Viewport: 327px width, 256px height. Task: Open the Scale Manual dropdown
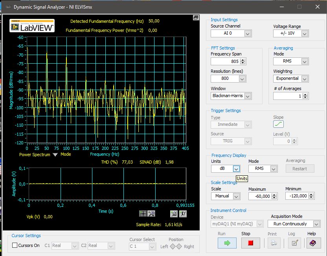click(x=236, y=196)
